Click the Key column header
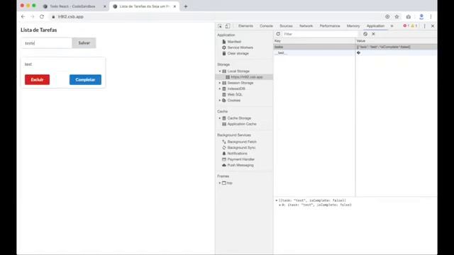Image resolution: width=454 pixels, height=255 pixels. point(314,41)
